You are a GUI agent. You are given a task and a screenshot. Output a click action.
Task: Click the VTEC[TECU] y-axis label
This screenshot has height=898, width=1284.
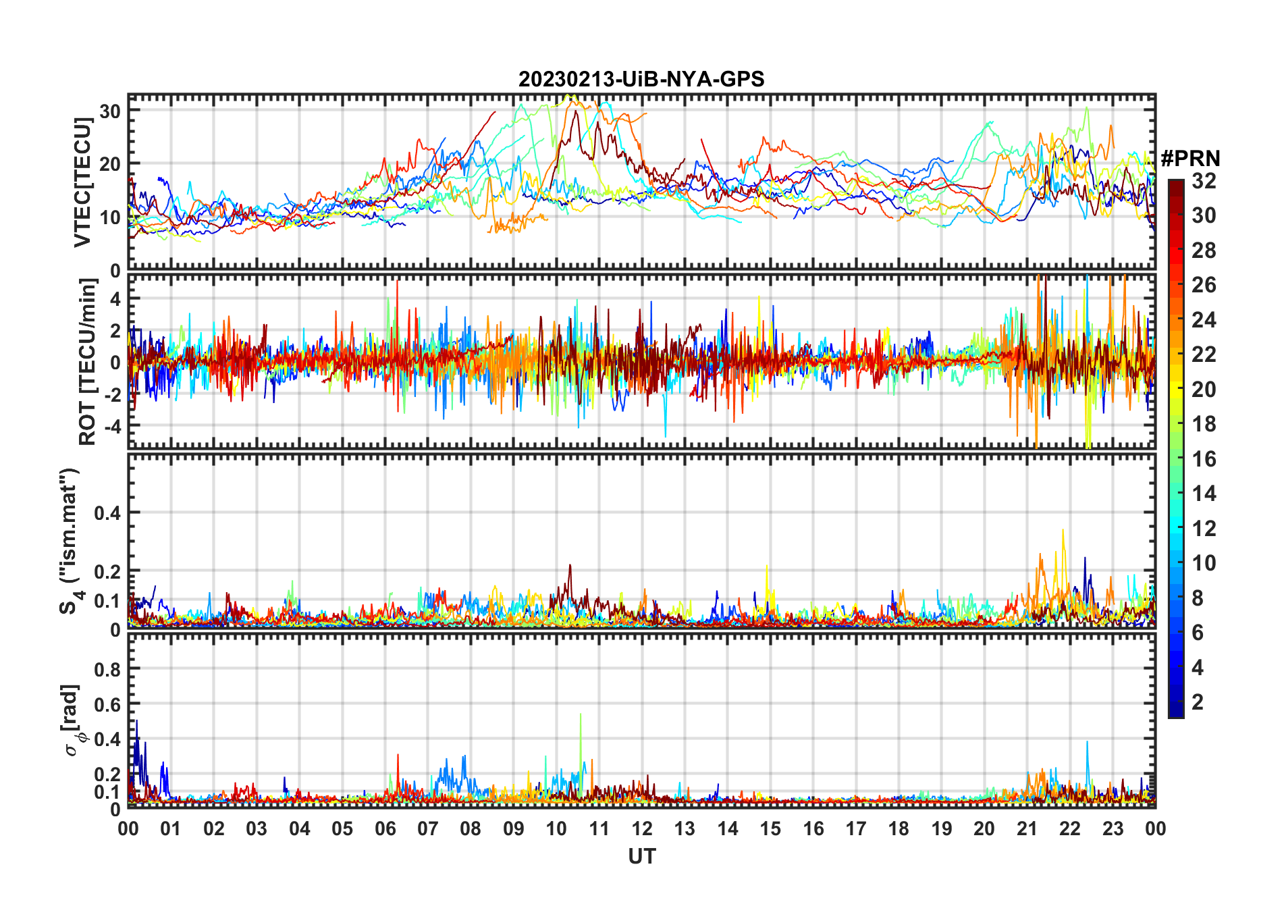pos(82,182)
